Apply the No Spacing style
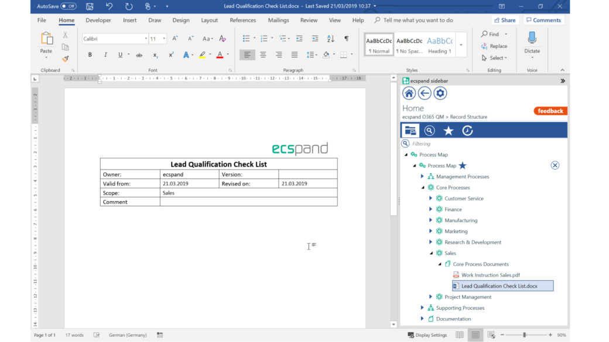The width and height of the screenshot is (609, 342). point(409,44)
